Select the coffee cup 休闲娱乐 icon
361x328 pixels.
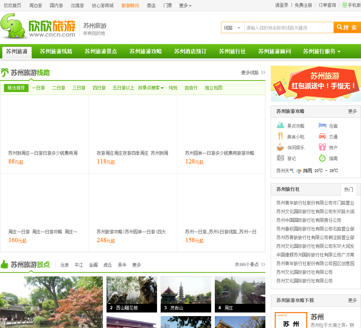[x=280, y=147]
